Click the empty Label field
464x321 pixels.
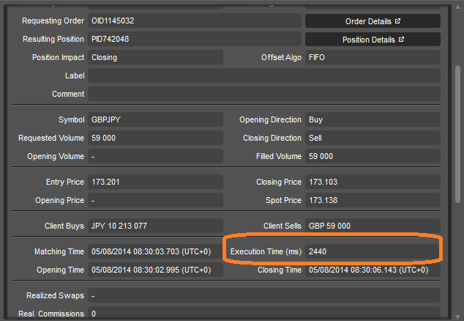[x=264, y=76]
